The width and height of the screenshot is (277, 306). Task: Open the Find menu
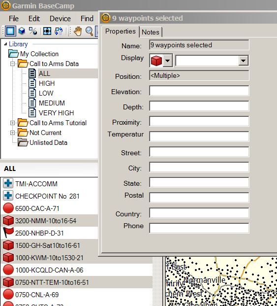(87, 19)
